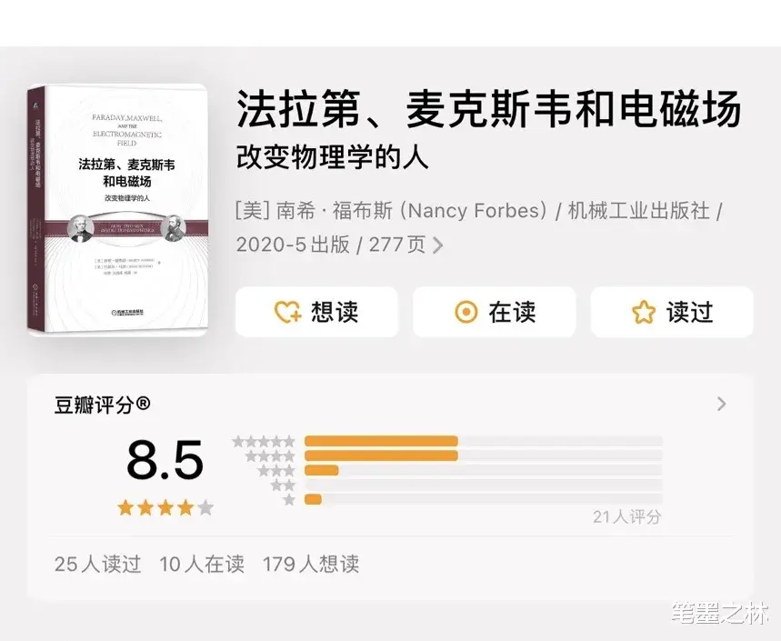Screen dimensions: 781x641
Task: Expand the book details chevron after 277页
Action: 437,245
